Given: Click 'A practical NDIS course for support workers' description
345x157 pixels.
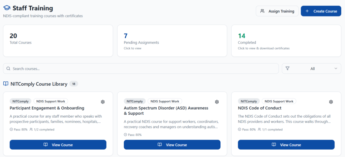Looking at the screenshot, I should pyautogui.click(x=171, y=124).
